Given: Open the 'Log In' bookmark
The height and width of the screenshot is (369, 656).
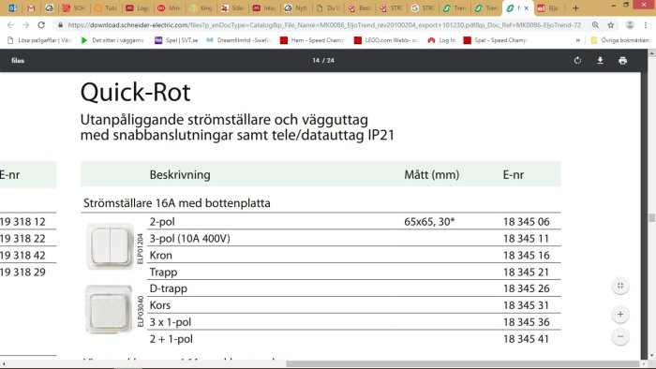Looking at the screenshot, I should coord(441,40).
